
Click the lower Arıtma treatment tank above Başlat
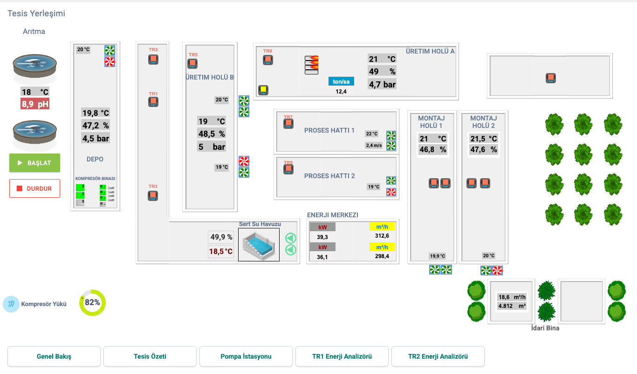coord(35,132)
